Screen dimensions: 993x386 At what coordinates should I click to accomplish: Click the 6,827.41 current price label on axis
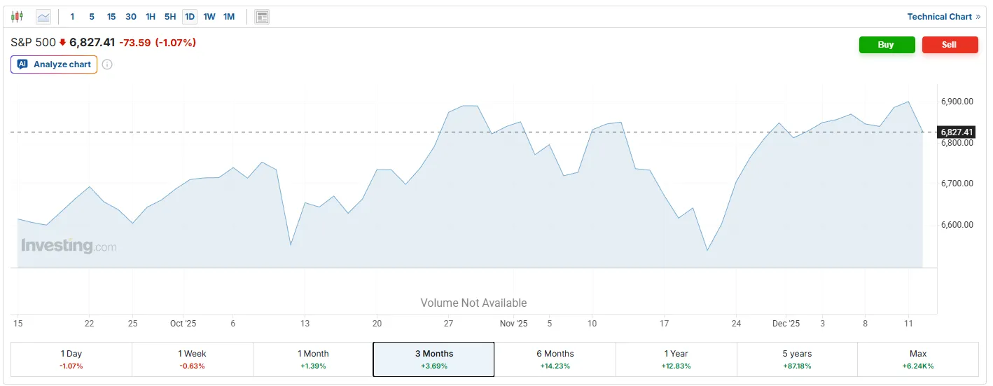pos(957,132)
